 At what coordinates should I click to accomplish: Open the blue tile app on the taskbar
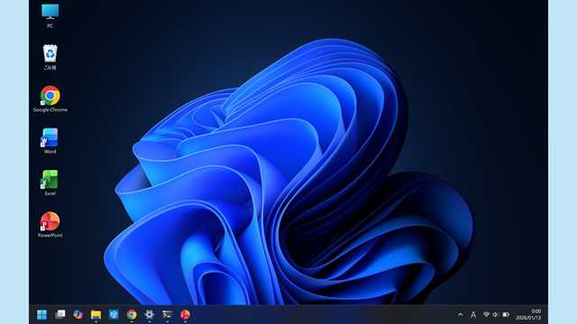(114, 314)
